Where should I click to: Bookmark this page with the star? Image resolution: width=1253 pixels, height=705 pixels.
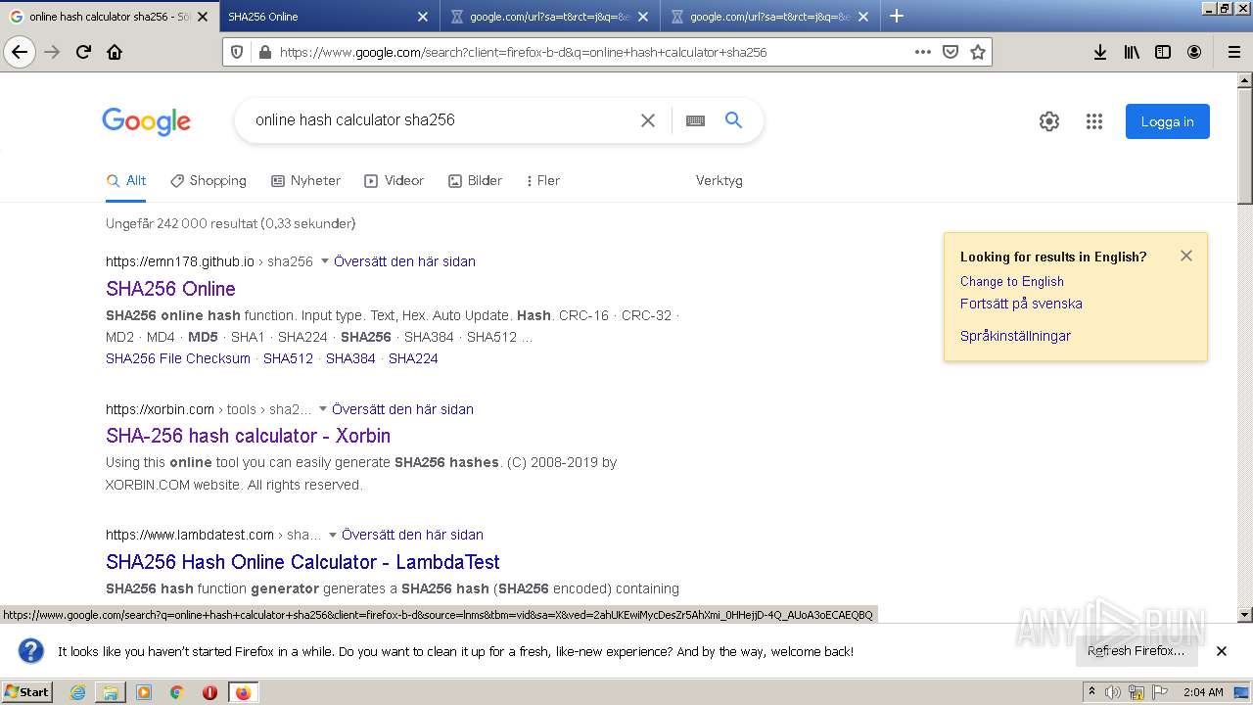pyautogui.click(x=977, y=52)
